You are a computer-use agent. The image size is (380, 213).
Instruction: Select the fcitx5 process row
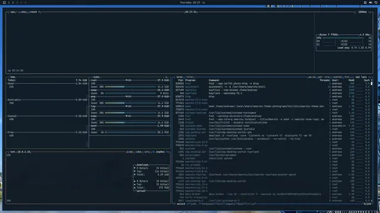273,122
